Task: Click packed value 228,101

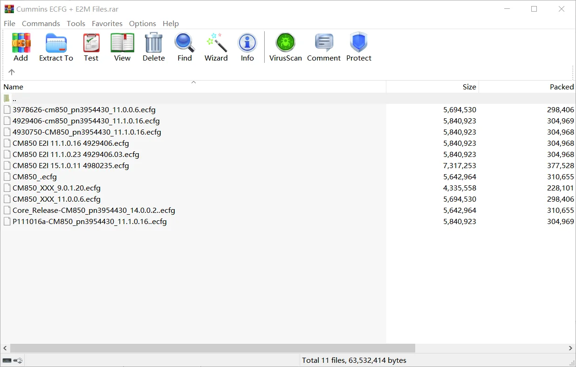Action: [x=561, y=188]
